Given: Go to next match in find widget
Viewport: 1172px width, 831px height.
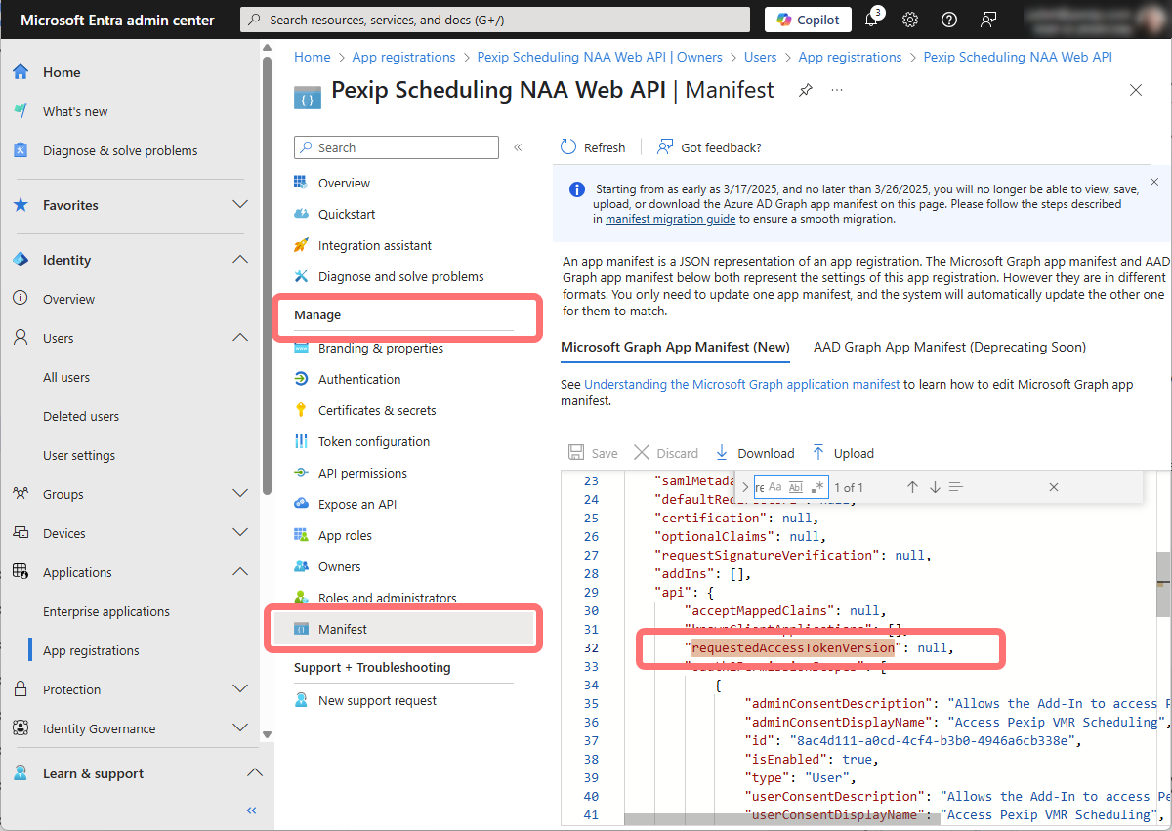Looking at the screenshot, I should pyautogui.click(x=935, y=487).
